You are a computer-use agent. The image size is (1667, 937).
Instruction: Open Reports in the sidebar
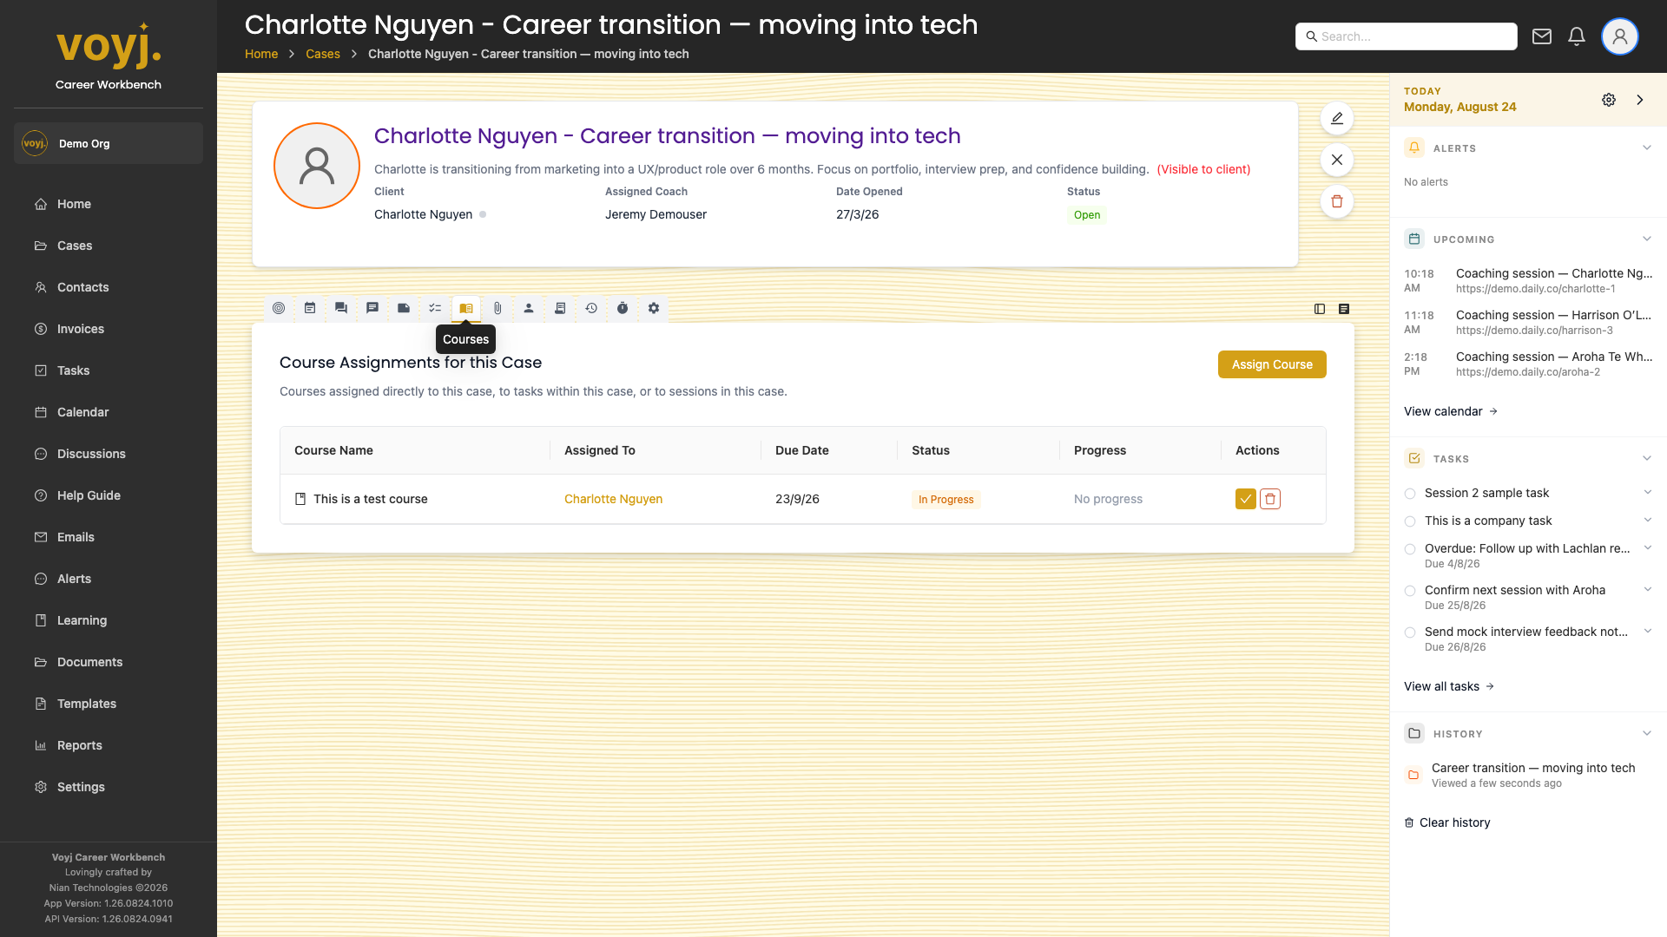click(x=79, y=745)
